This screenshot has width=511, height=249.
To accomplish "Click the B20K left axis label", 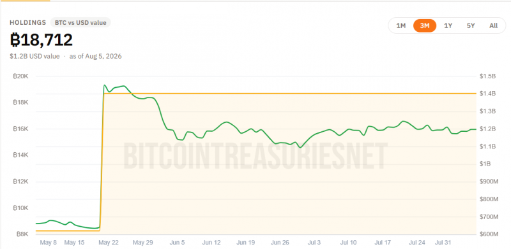I will click(x=21, y=76).
